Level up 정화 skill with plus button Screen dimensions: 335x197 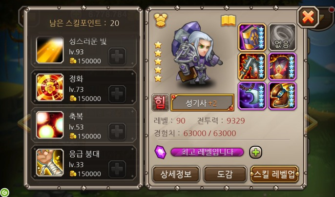pyautogui.click(x=117, y=94)
